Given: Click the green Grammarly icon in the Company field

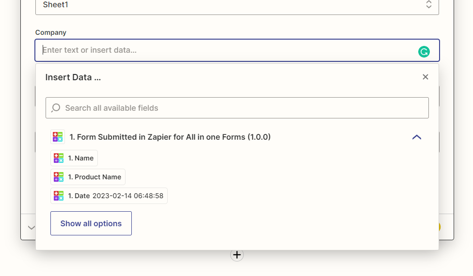Looking at the screenshot, I should pos(424,52).
